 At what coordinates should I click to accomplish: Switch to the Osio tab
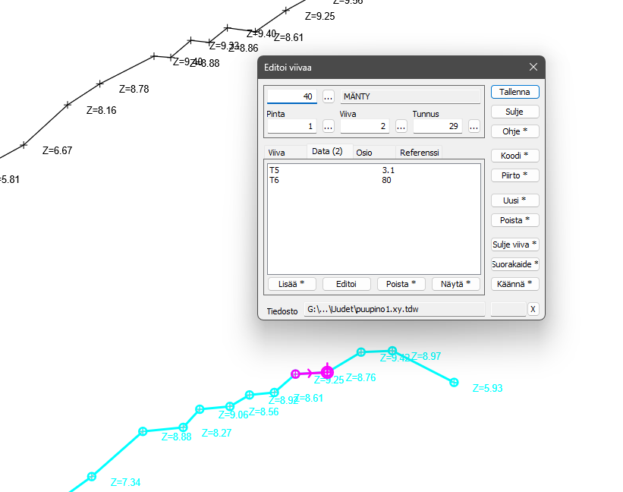[364, 152]
